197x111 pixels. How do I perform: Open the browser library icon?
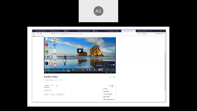click(156, 34)
